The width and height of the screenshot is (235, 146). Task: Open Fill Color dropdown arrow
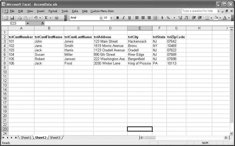coord(220,18)
